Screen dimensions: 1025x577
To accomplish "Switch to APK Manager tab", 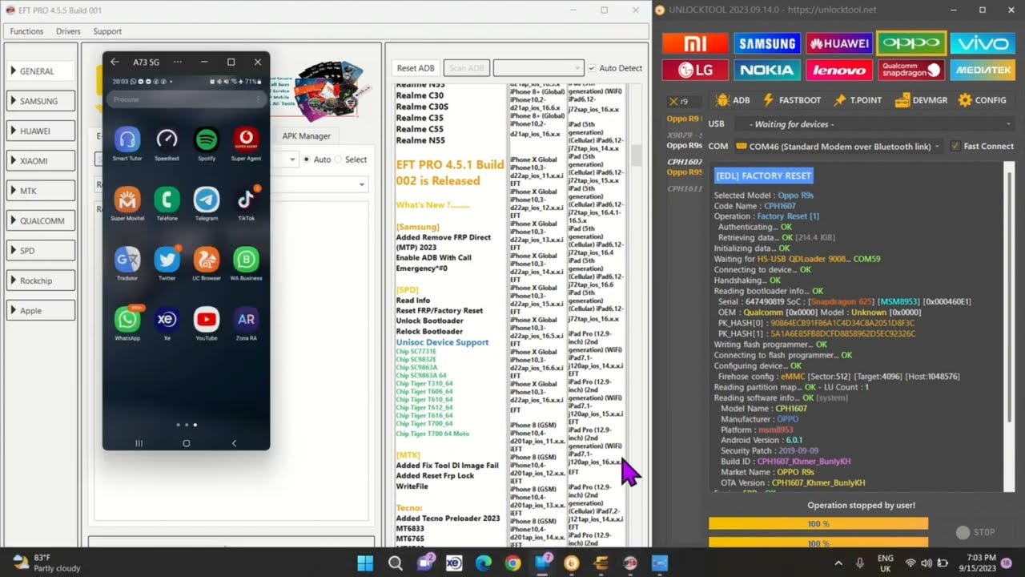I will point(306,135).
